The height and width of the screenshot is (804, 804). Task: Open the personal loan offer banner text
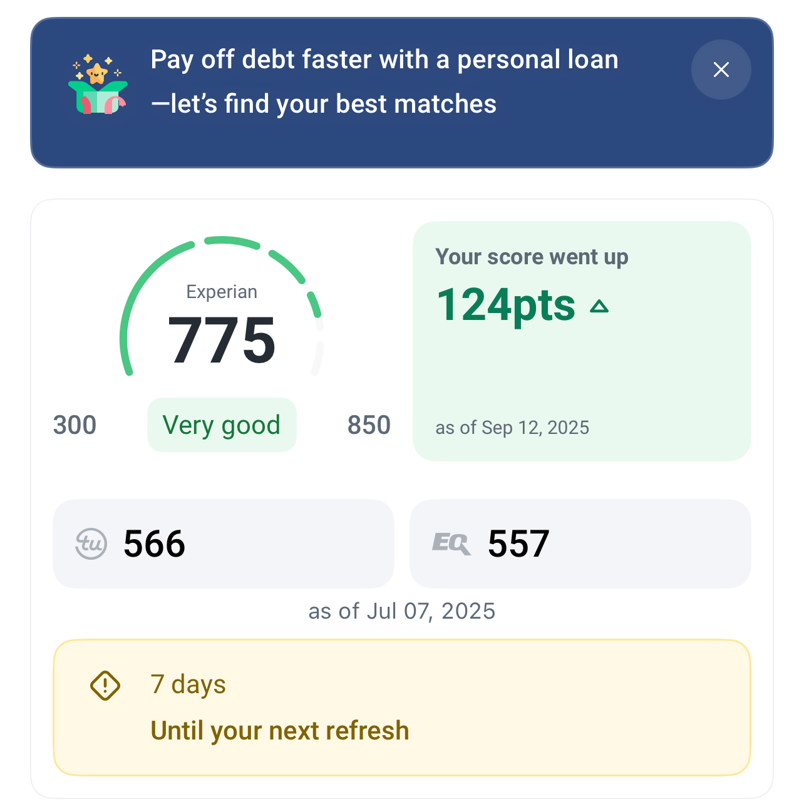[x=384, y=82]
